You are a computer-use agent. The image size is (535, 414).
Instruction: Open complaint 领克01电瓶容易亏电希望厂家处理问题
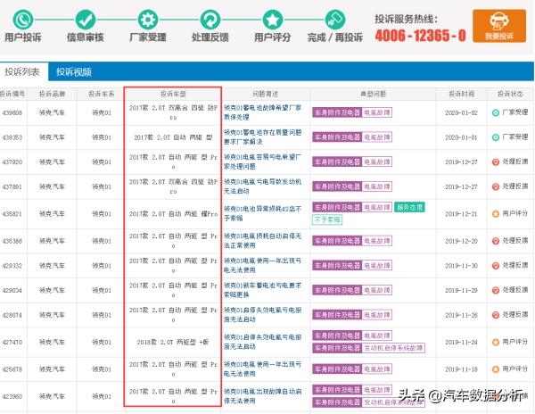[262, 161]
